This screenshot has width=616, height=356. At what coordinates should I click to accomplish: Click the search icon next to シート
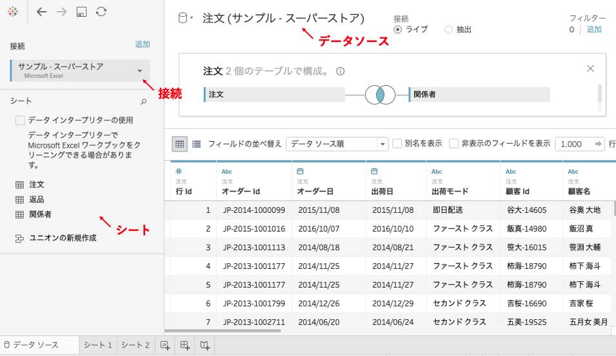(x=144, y=101)
